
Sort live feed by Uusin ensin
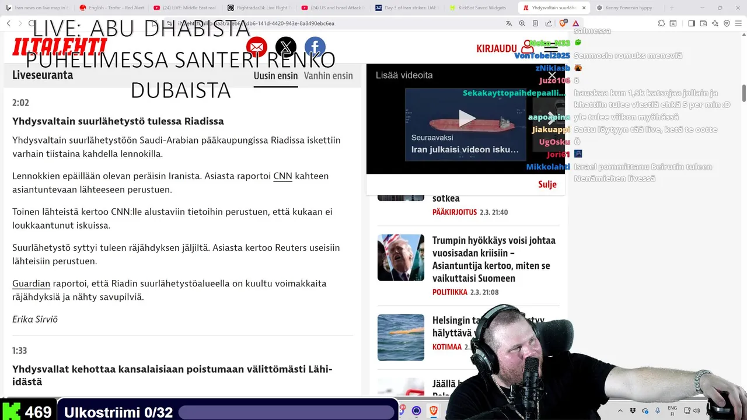click(x=275, y=76)
